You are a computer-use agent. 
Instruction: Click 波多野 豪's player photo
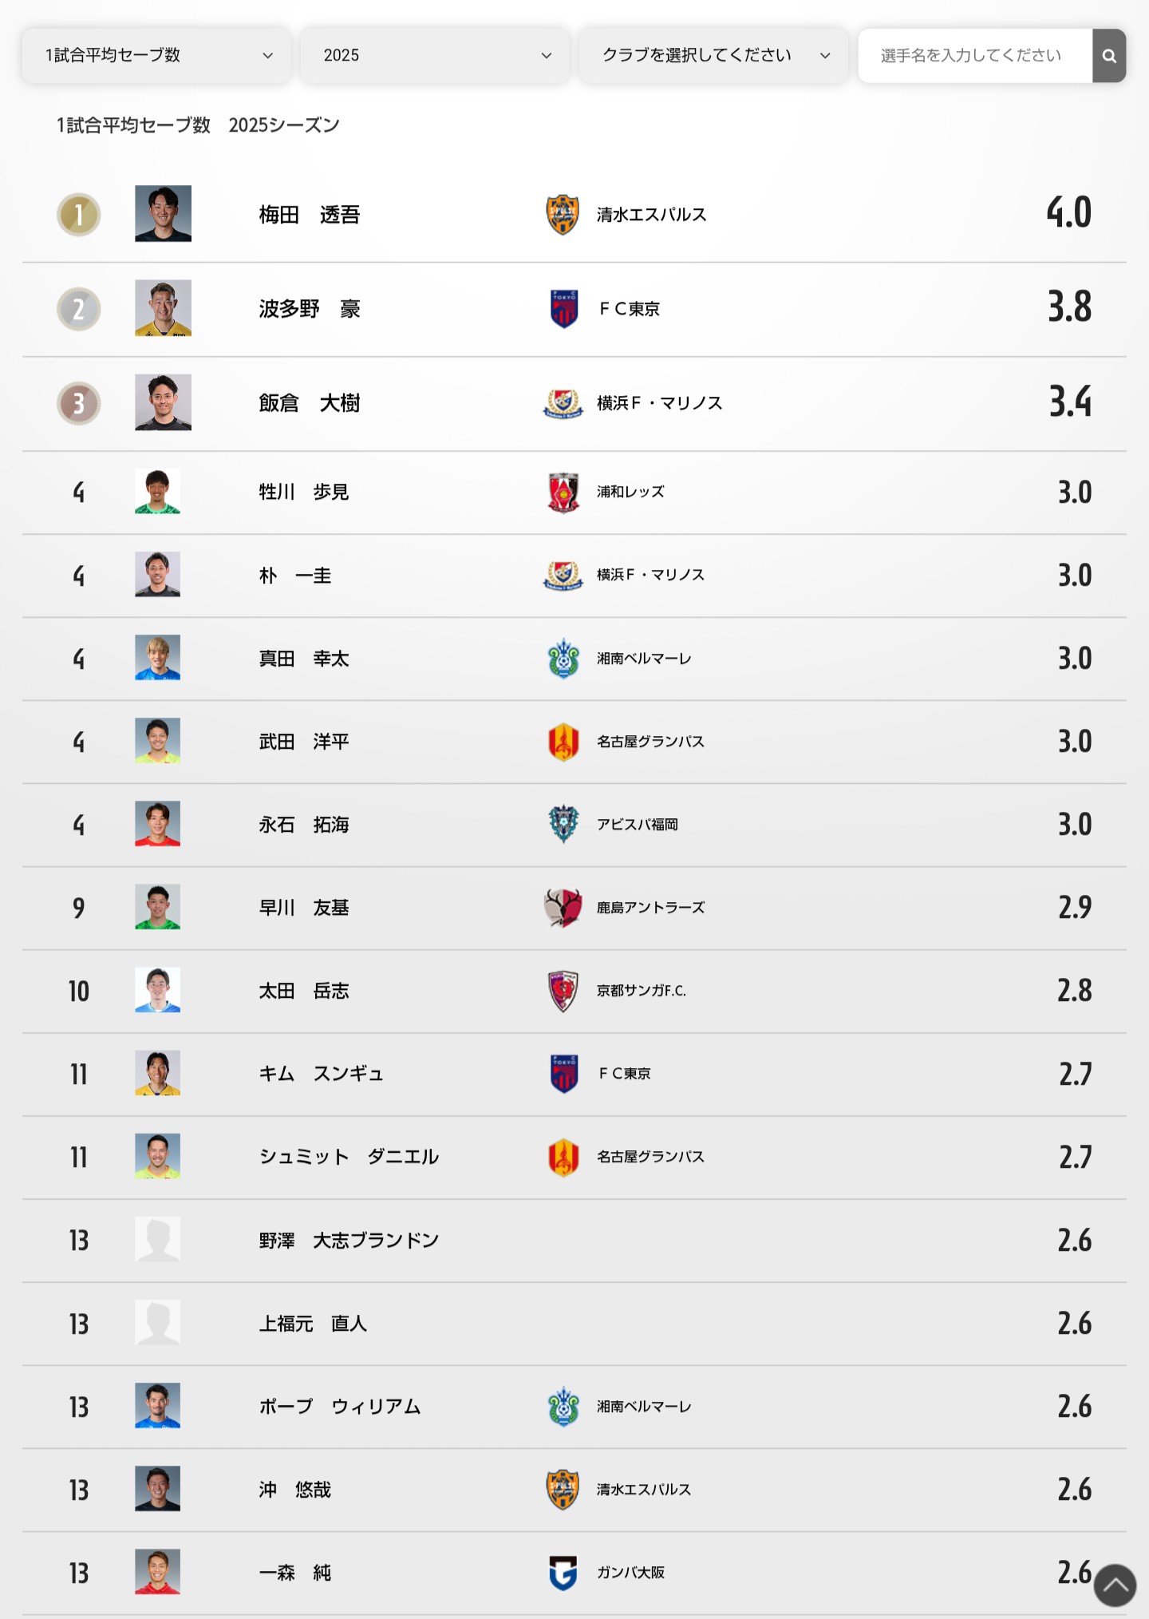point(163,308)
